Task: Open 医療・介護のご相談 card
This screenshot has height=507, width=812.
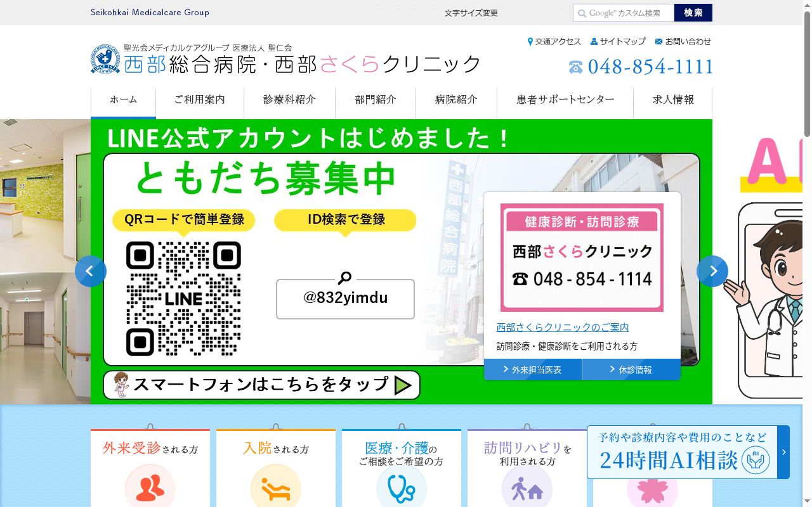Action: point(402,468)
